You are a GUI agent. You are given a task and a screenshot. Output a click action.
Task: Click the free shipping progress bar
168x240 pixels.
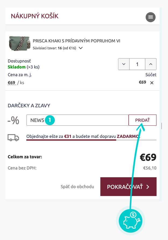pyautogui.click(x=91, y=140)
